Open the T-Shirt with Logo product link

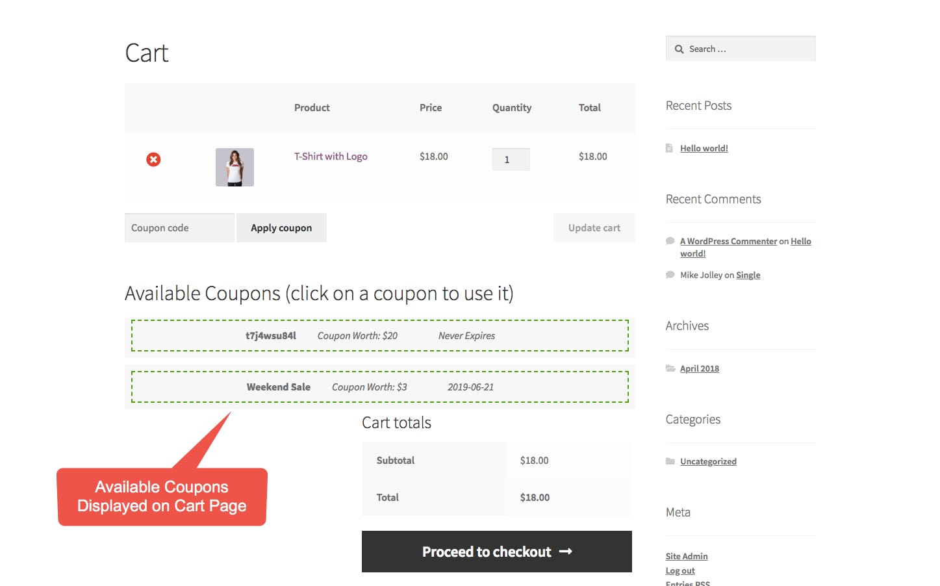tap(331, 157)
